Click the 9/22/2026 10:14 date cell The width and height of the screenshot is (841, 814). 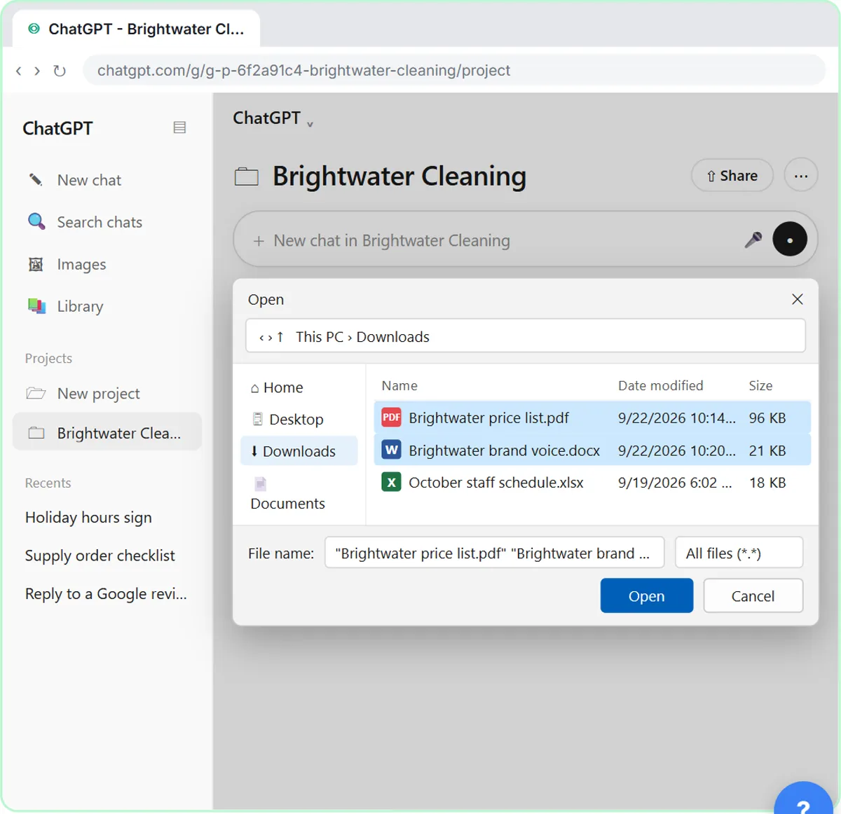click(x=677, y=418)
